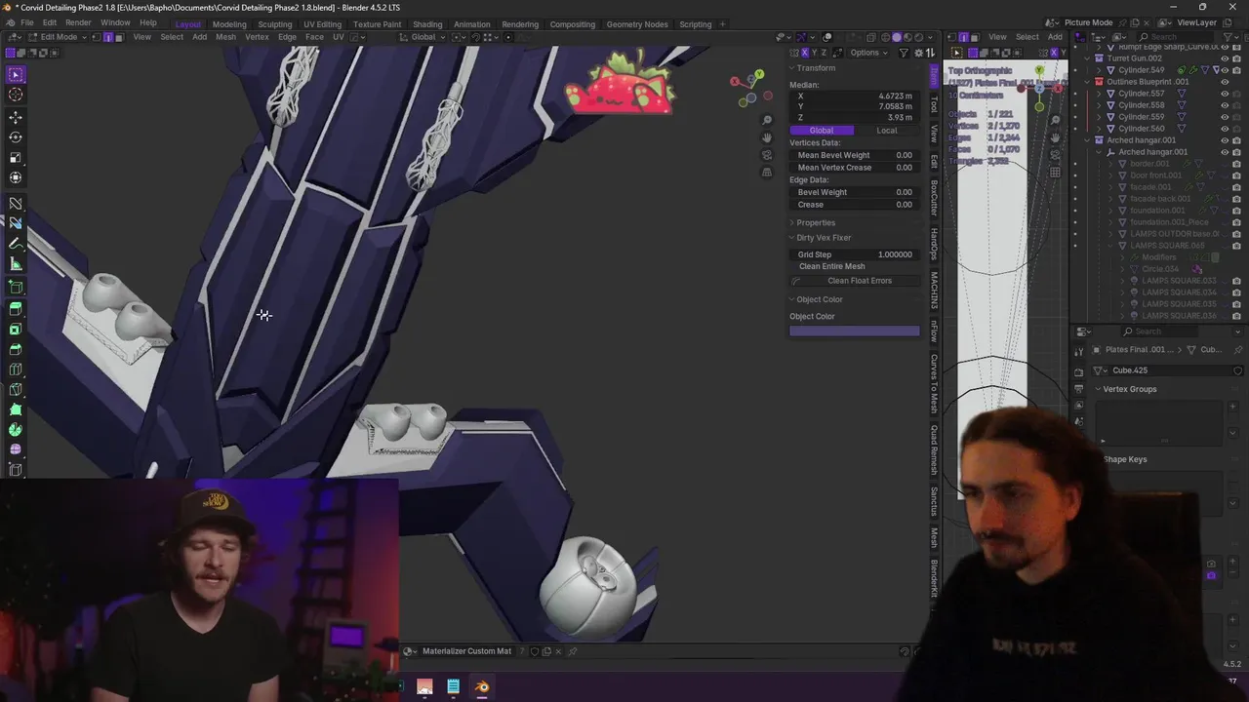1249x702 pixels.
Task: Toggle Z mirror axis in viewport header
Action: click(825, 53)
